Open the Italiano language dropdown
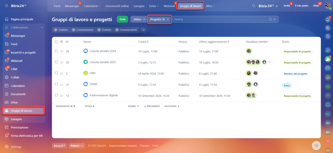The image size is (333, 153). point(77,146)
